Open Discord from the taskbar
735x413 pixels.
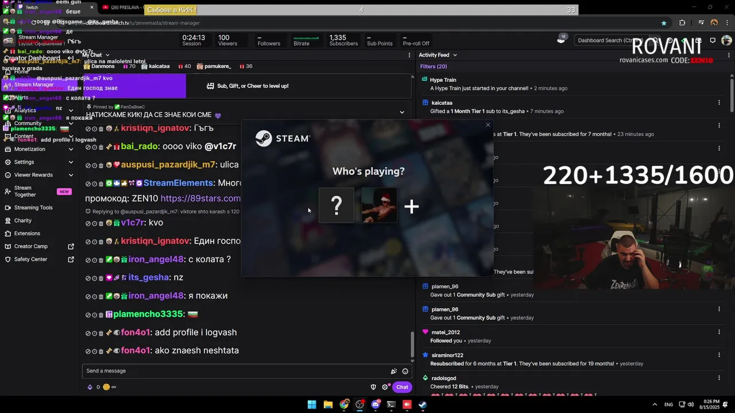click(376, 404)
